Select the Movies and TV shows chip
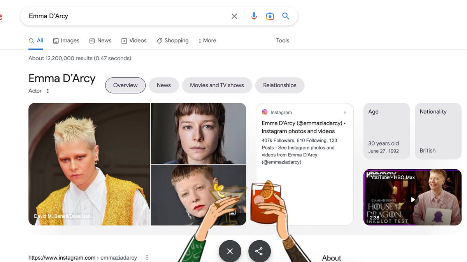Viewport: 467px width, 262px height. click(217, 85)
